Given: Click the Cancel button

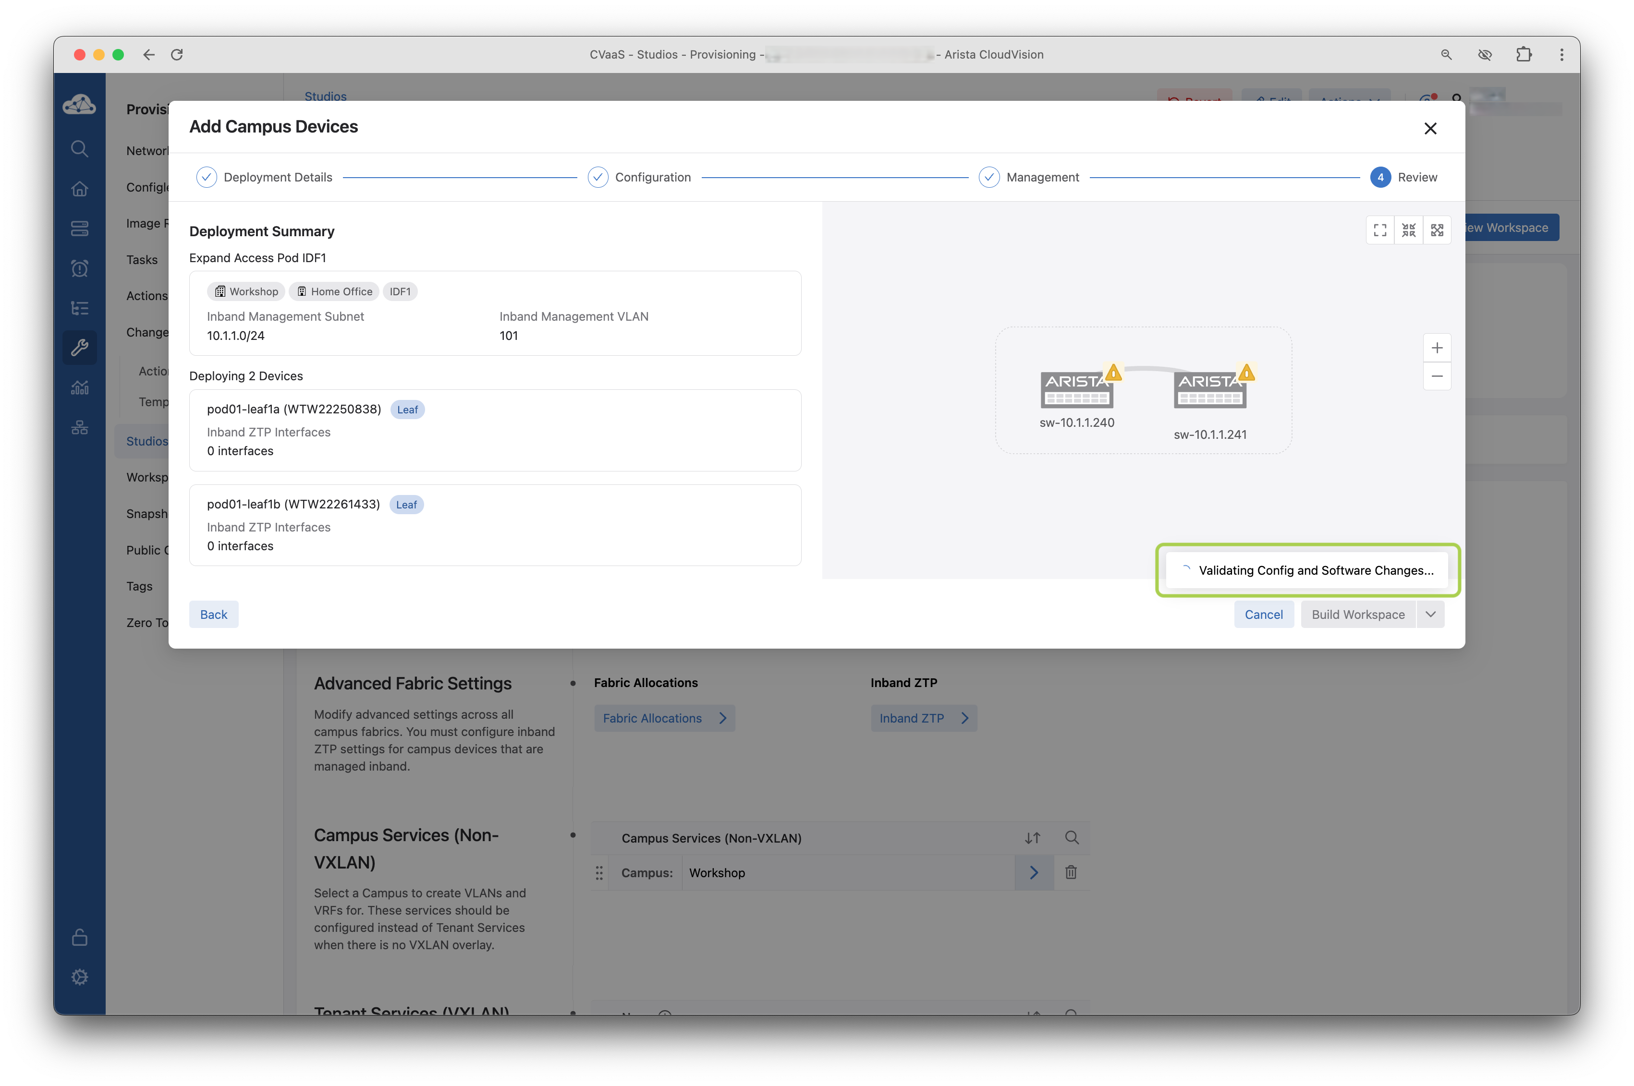Looking at the screenshot, I should point(1263,615).
